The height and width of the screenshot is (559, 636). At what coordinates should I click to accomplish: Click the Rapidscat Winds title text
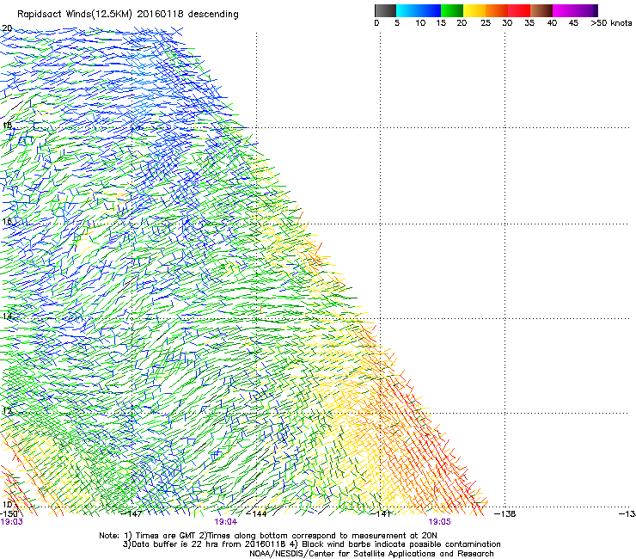click(128, 15)
